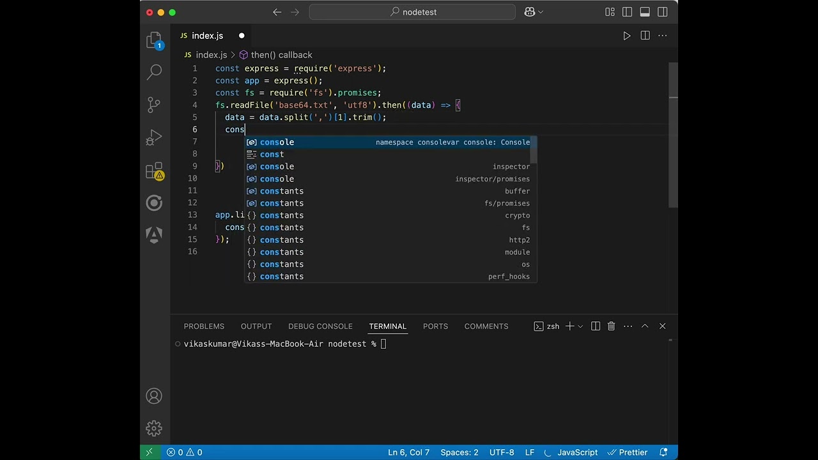Maximize the panel with up chevron
Screen dimensions: 818x460
coord(645,326)
